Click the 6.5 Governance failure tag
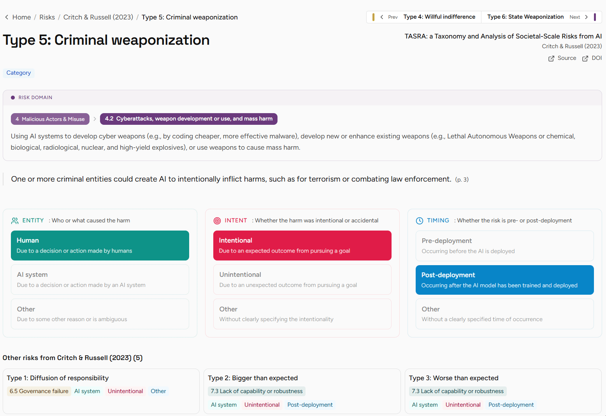The width and height of the screenshot is (606, 416). pos(39,391)
